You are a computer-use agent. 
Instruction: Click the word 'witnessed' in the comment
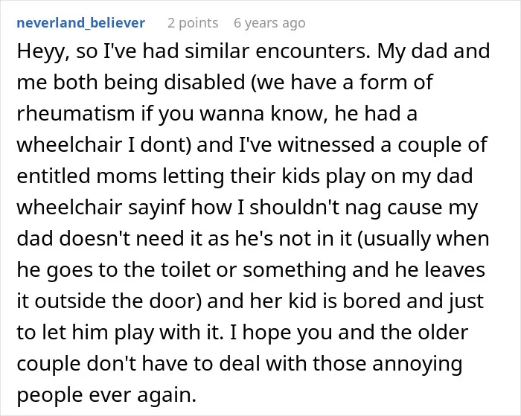[x=327, y=145]
